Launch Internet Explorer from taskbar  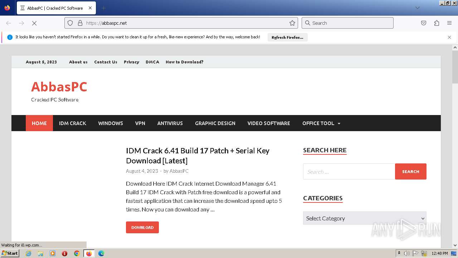click(x=28, y=253)
